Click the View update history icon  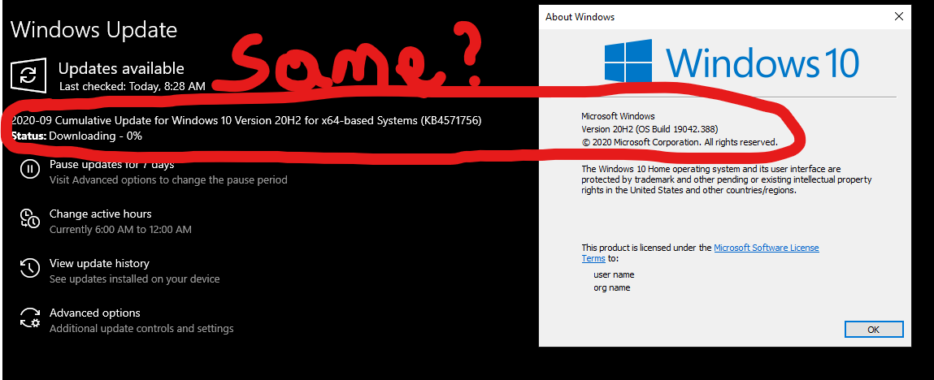pyautogui.click(x=29, y=268)
